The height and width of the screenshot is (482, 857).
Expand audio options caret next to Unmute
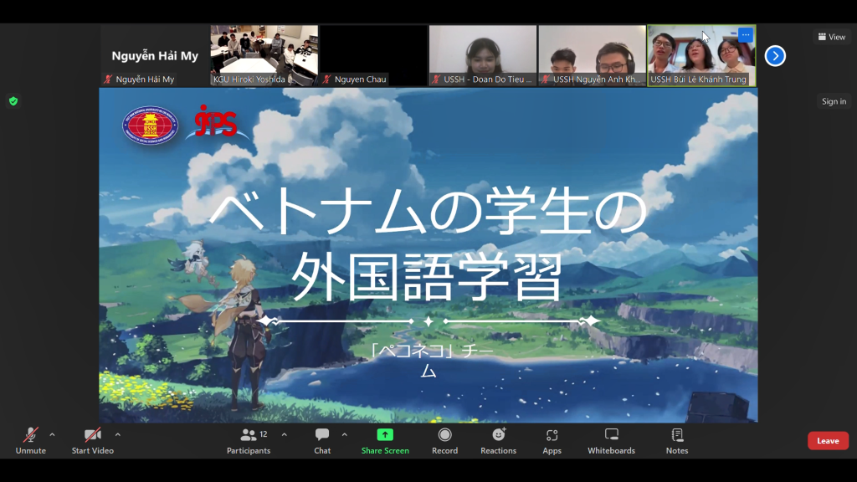tap(52, 435)
